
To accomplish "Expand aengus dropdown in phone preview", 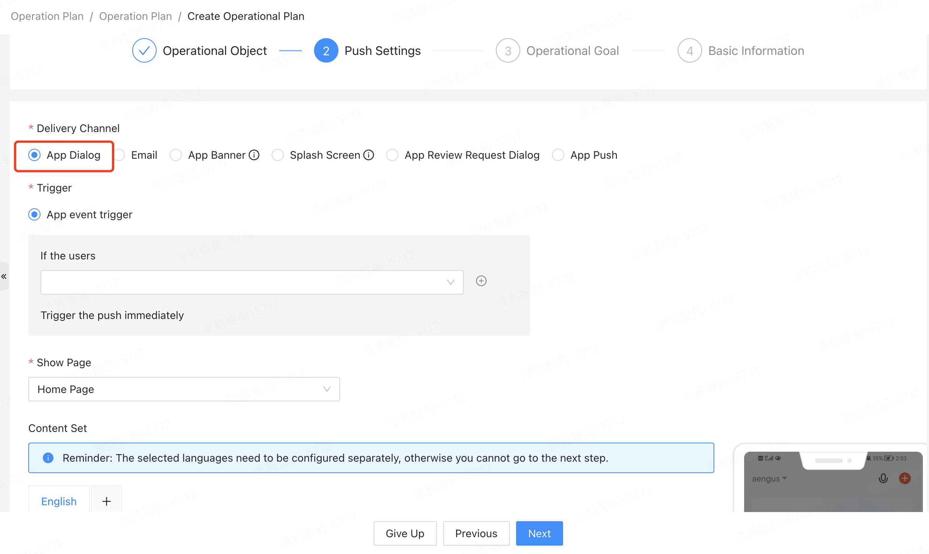I will click(x=769, y=478).
